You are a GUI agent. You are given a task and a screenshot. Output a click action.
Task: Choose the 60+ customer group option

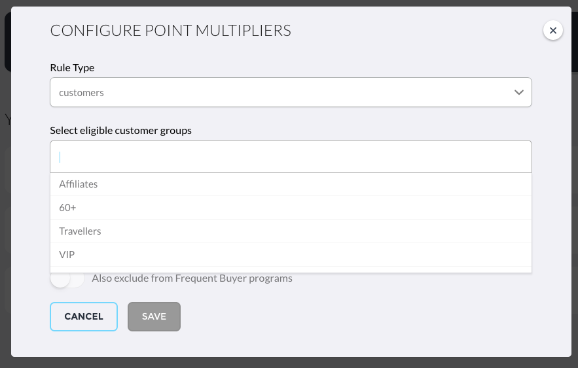[291, 208]
